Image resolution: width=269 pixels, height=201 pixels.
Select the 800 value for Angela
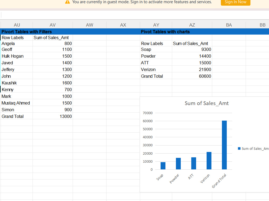(53, 43)
